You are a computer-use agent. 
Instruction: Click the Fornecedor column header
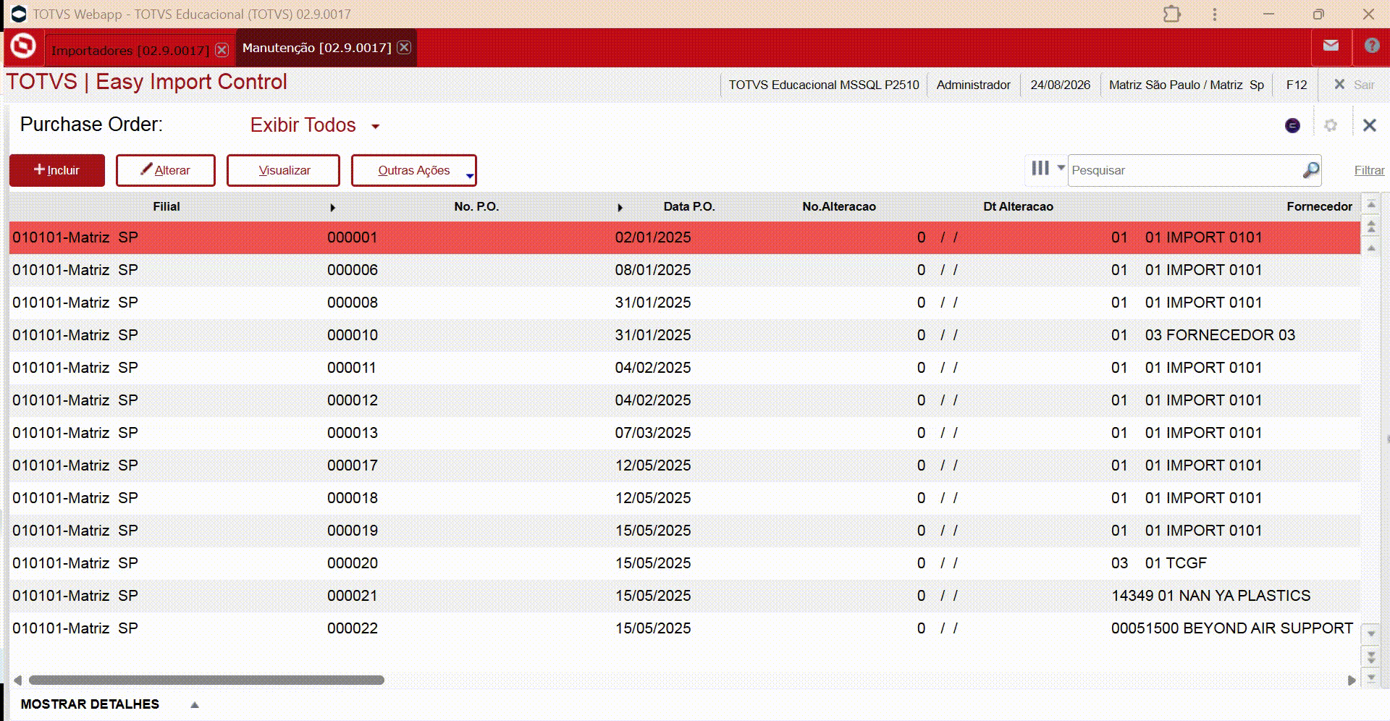click(1319, 206)
